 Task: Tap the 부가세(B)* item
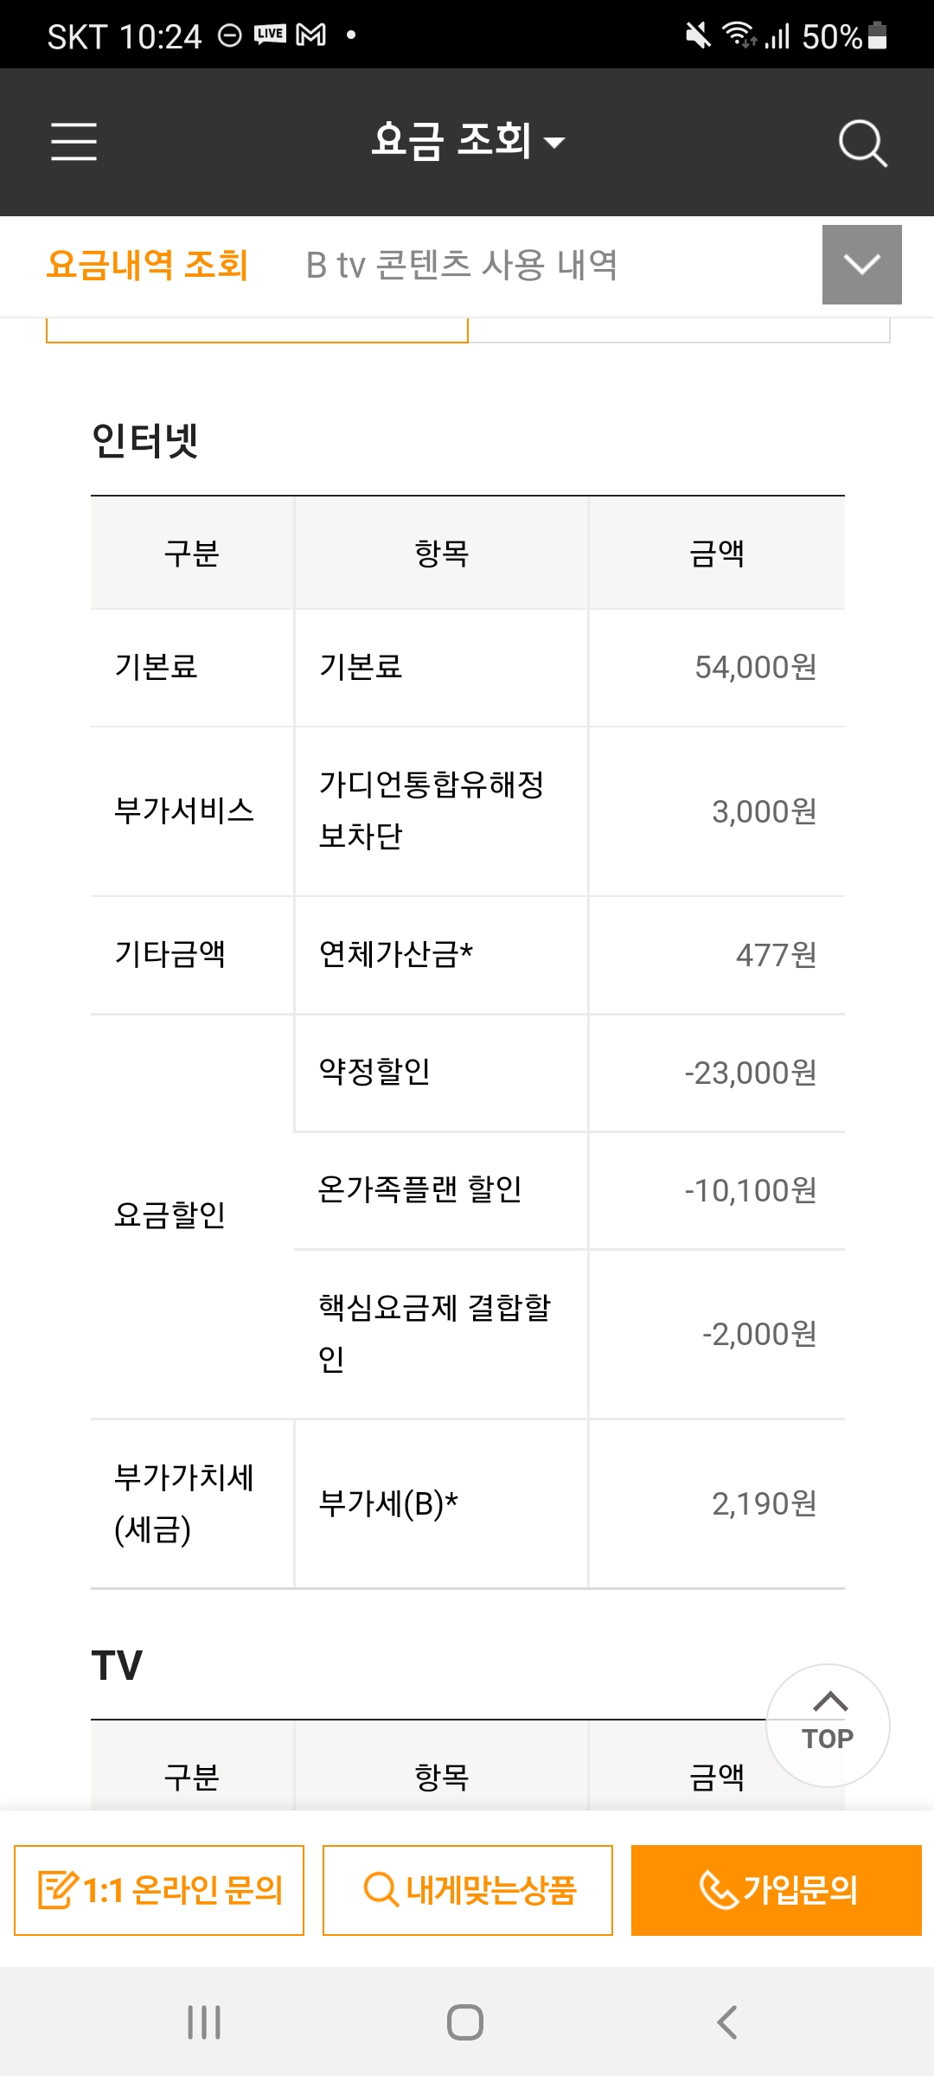click(388, 1503)
